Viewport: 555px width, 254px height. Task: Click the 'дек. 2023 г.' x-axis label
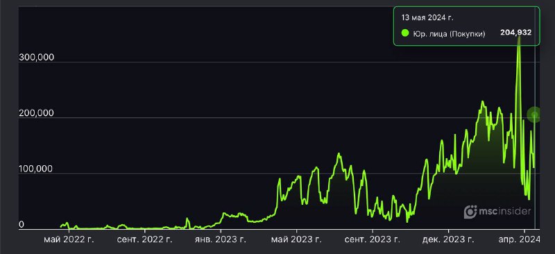click(x=448, y=240)
